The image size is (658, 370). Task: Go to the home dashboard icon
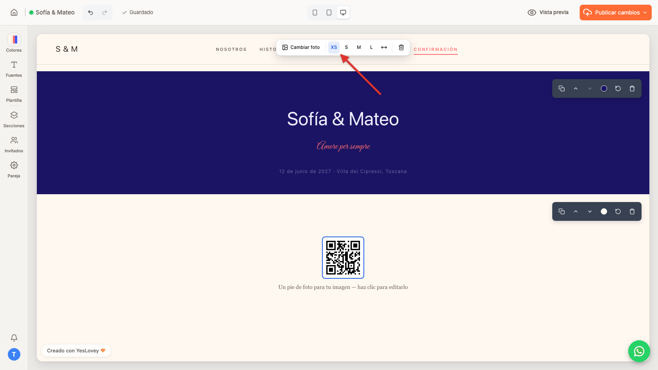click(x=14, y=13)
